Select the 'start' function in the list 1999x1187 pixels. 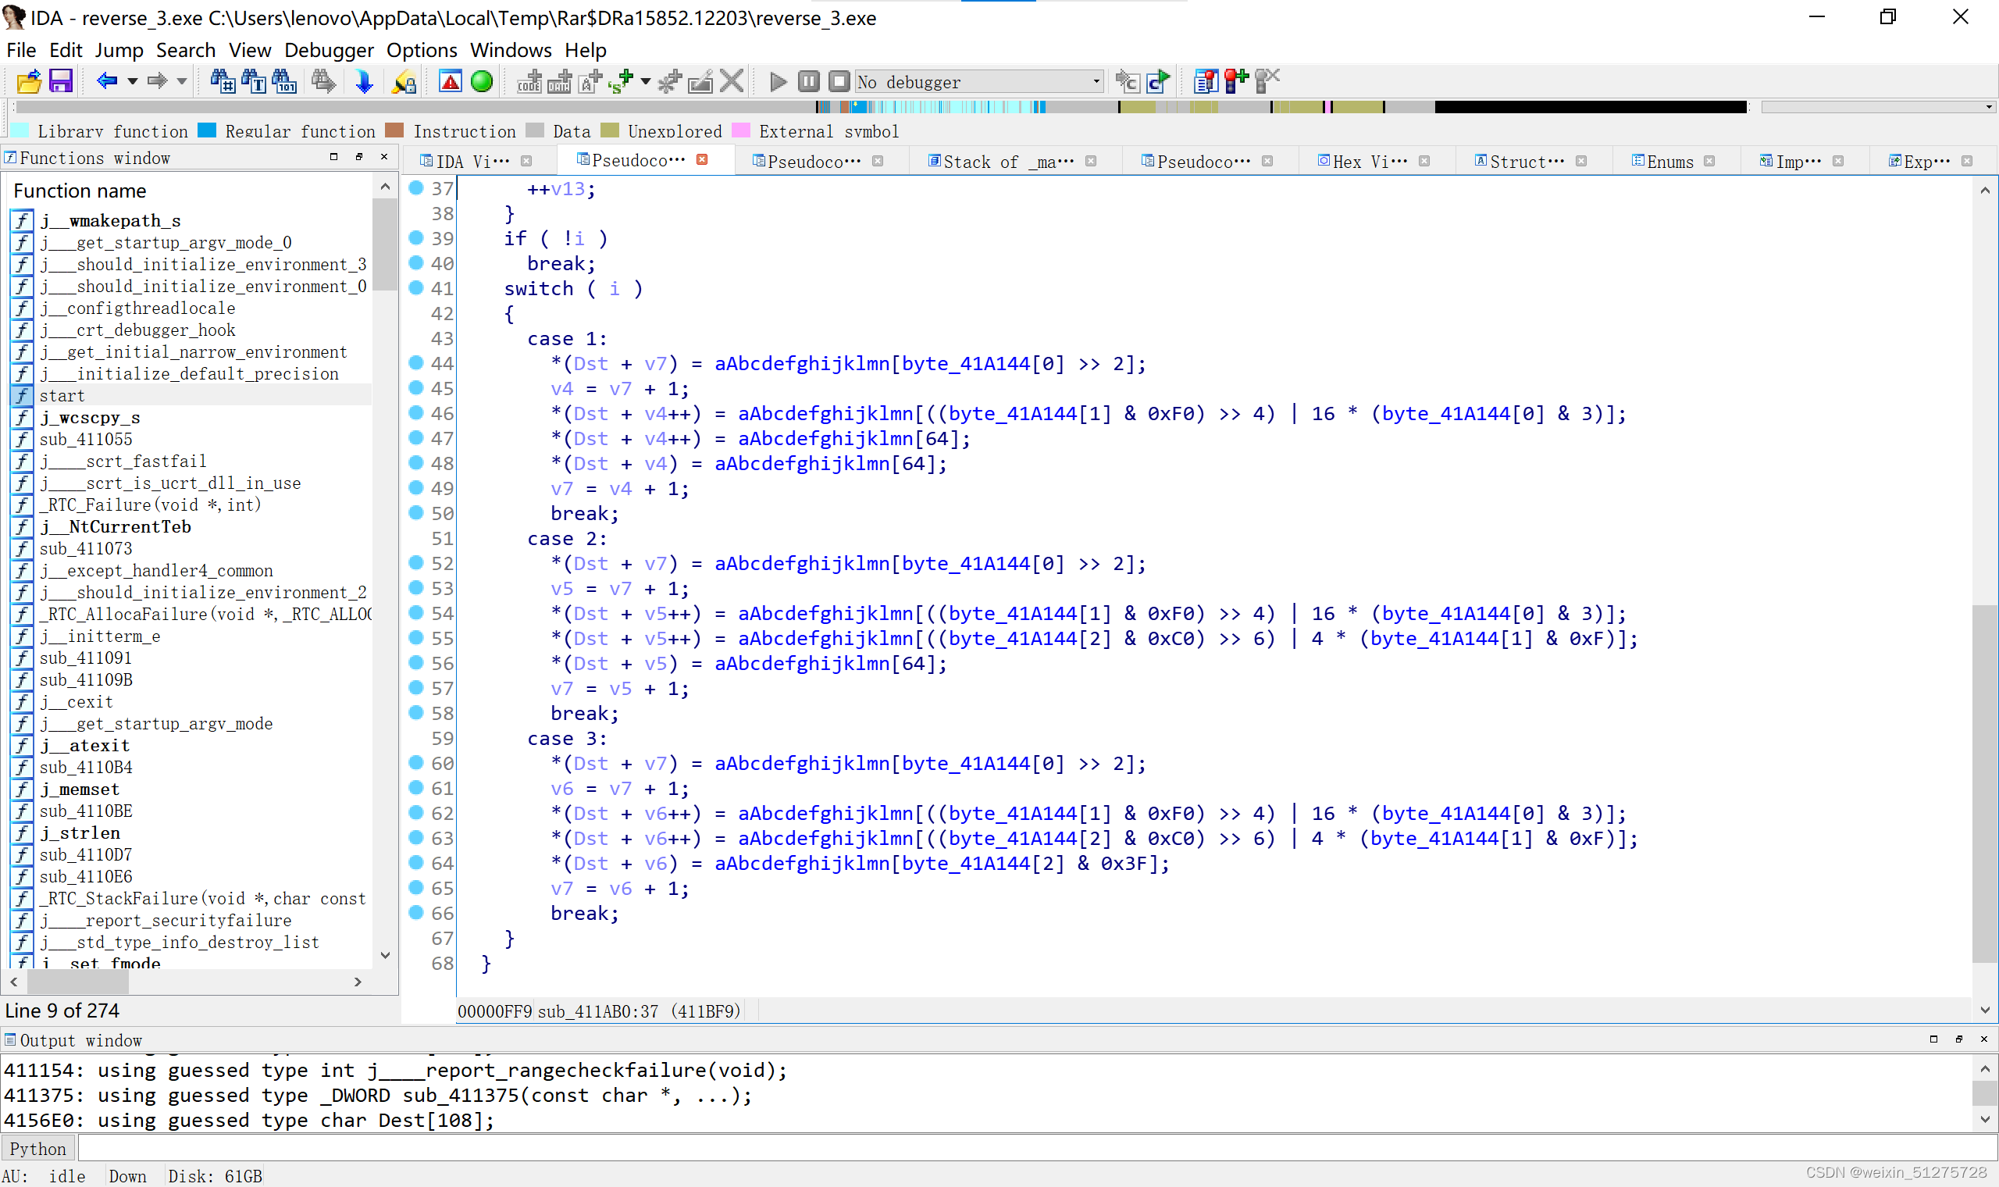[x=191, y=395]
